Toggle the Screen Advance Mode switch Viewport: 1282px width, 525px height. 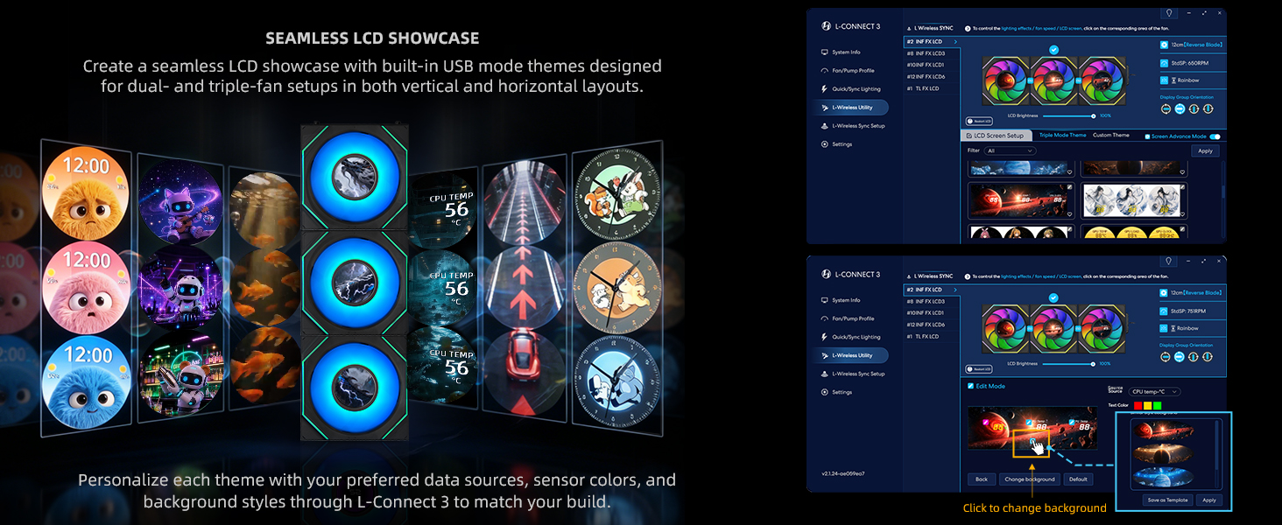pyautogui.click(x=1215, y=136)
